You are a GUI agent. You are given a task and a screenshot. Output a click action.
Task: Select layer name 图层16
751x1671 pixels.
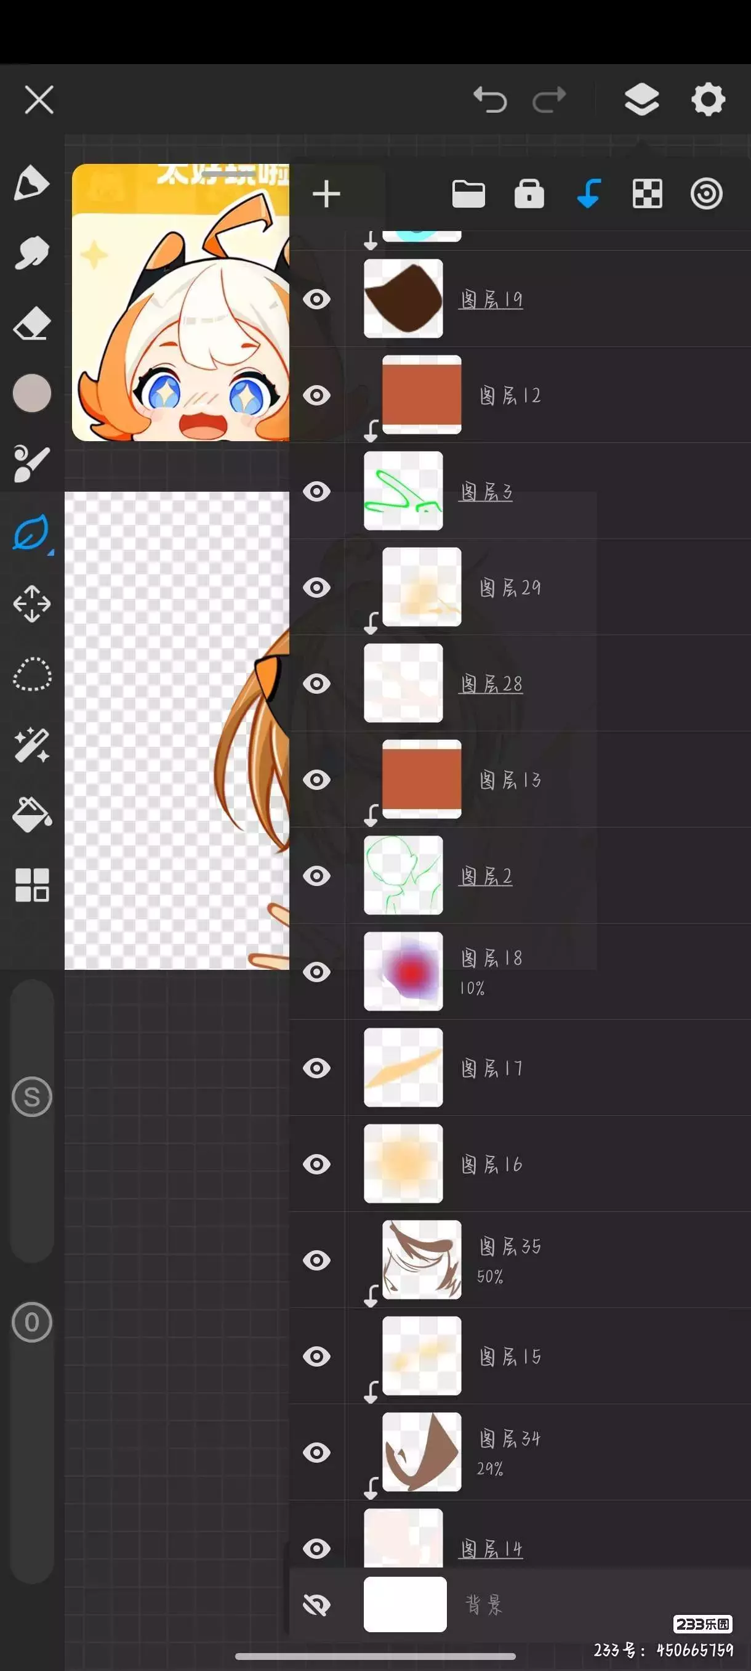(x=491, y=1164)
